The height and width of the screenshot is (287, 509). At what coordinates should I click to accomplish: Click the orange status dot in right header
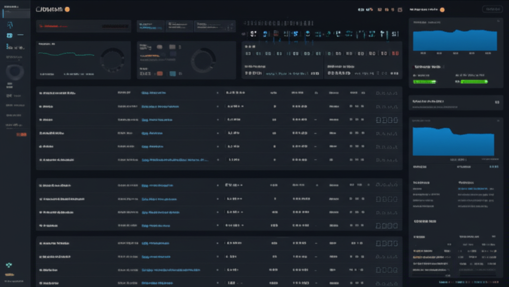pyautogui.click(x=442, y=9)
